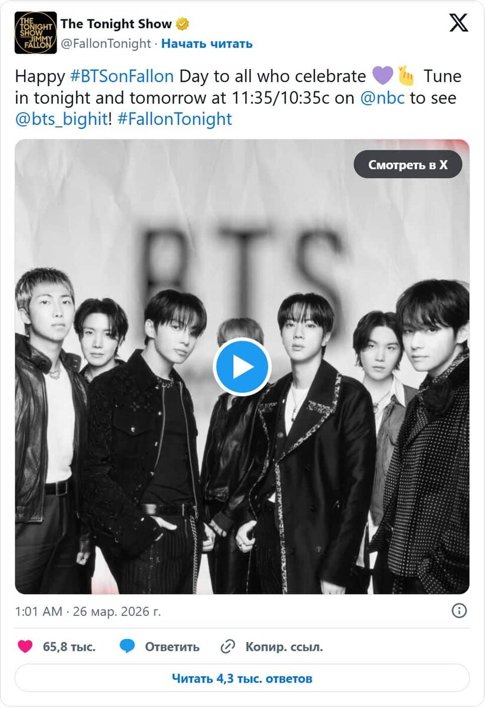Like the tweet with the pink heart

25,647
